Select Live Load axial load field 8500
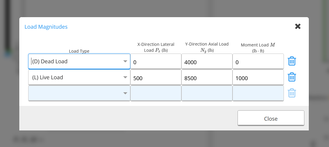This screenshot has height=147, width=329. pyautogui.click(x=207, y=77)
